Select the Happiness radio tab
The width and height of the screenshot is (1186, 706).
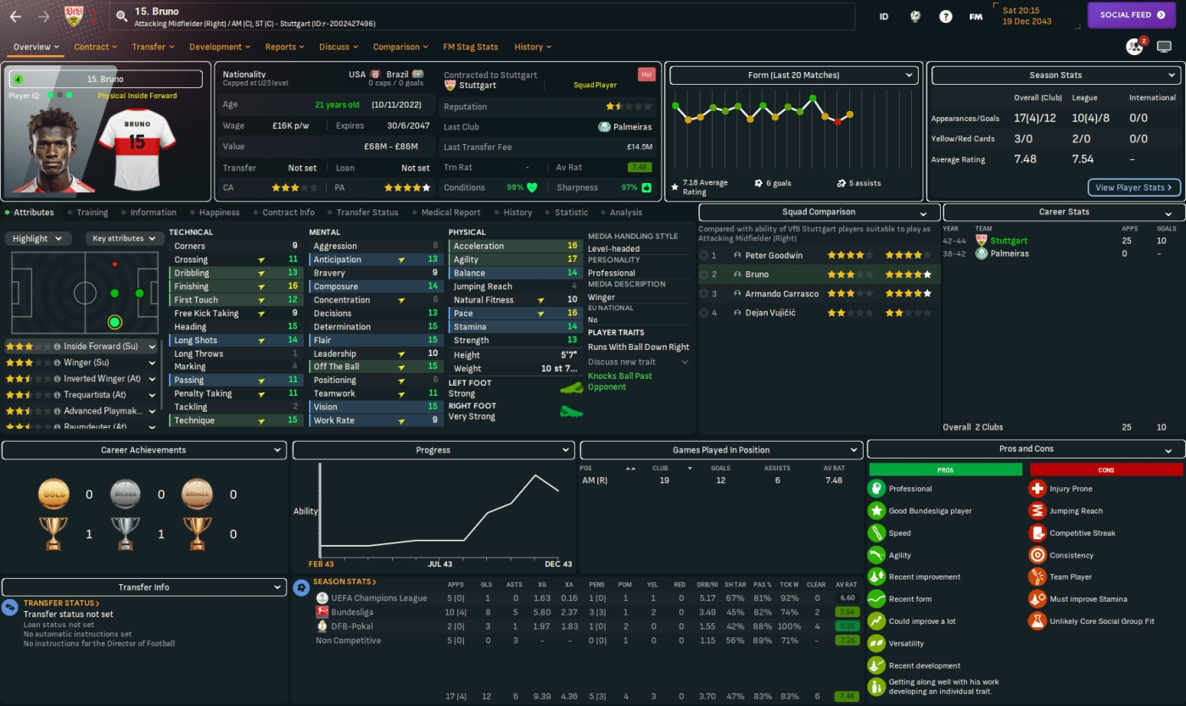pos(219,213)
